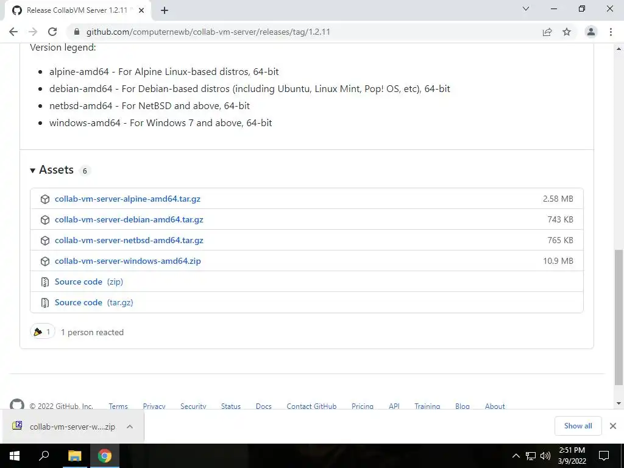Download collab-vm-server-netbsd-amd64.tar.gz
Viewport: 624px width, 468px height.
coord(129,240)
